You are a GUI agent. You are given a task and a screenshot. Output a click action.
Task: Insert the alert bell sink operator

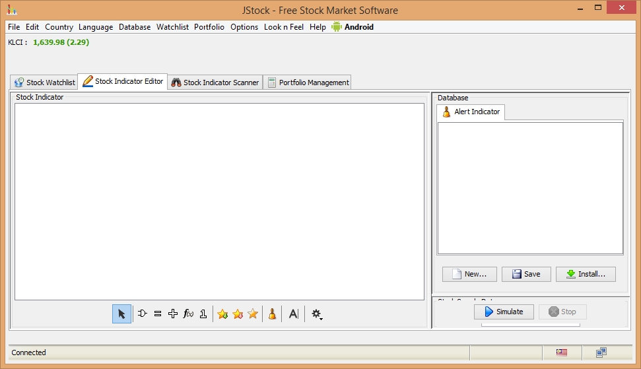[x=272, y=314]
